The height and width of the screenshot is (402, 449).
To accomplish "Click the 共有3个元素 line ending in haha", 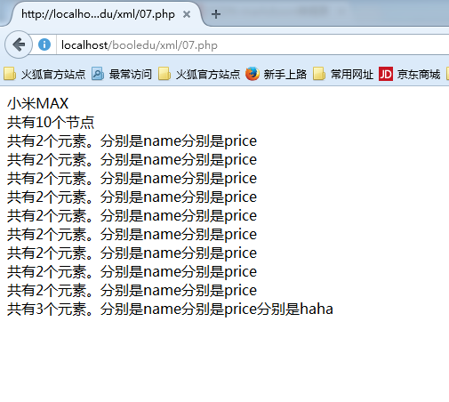I will (170, 310).
